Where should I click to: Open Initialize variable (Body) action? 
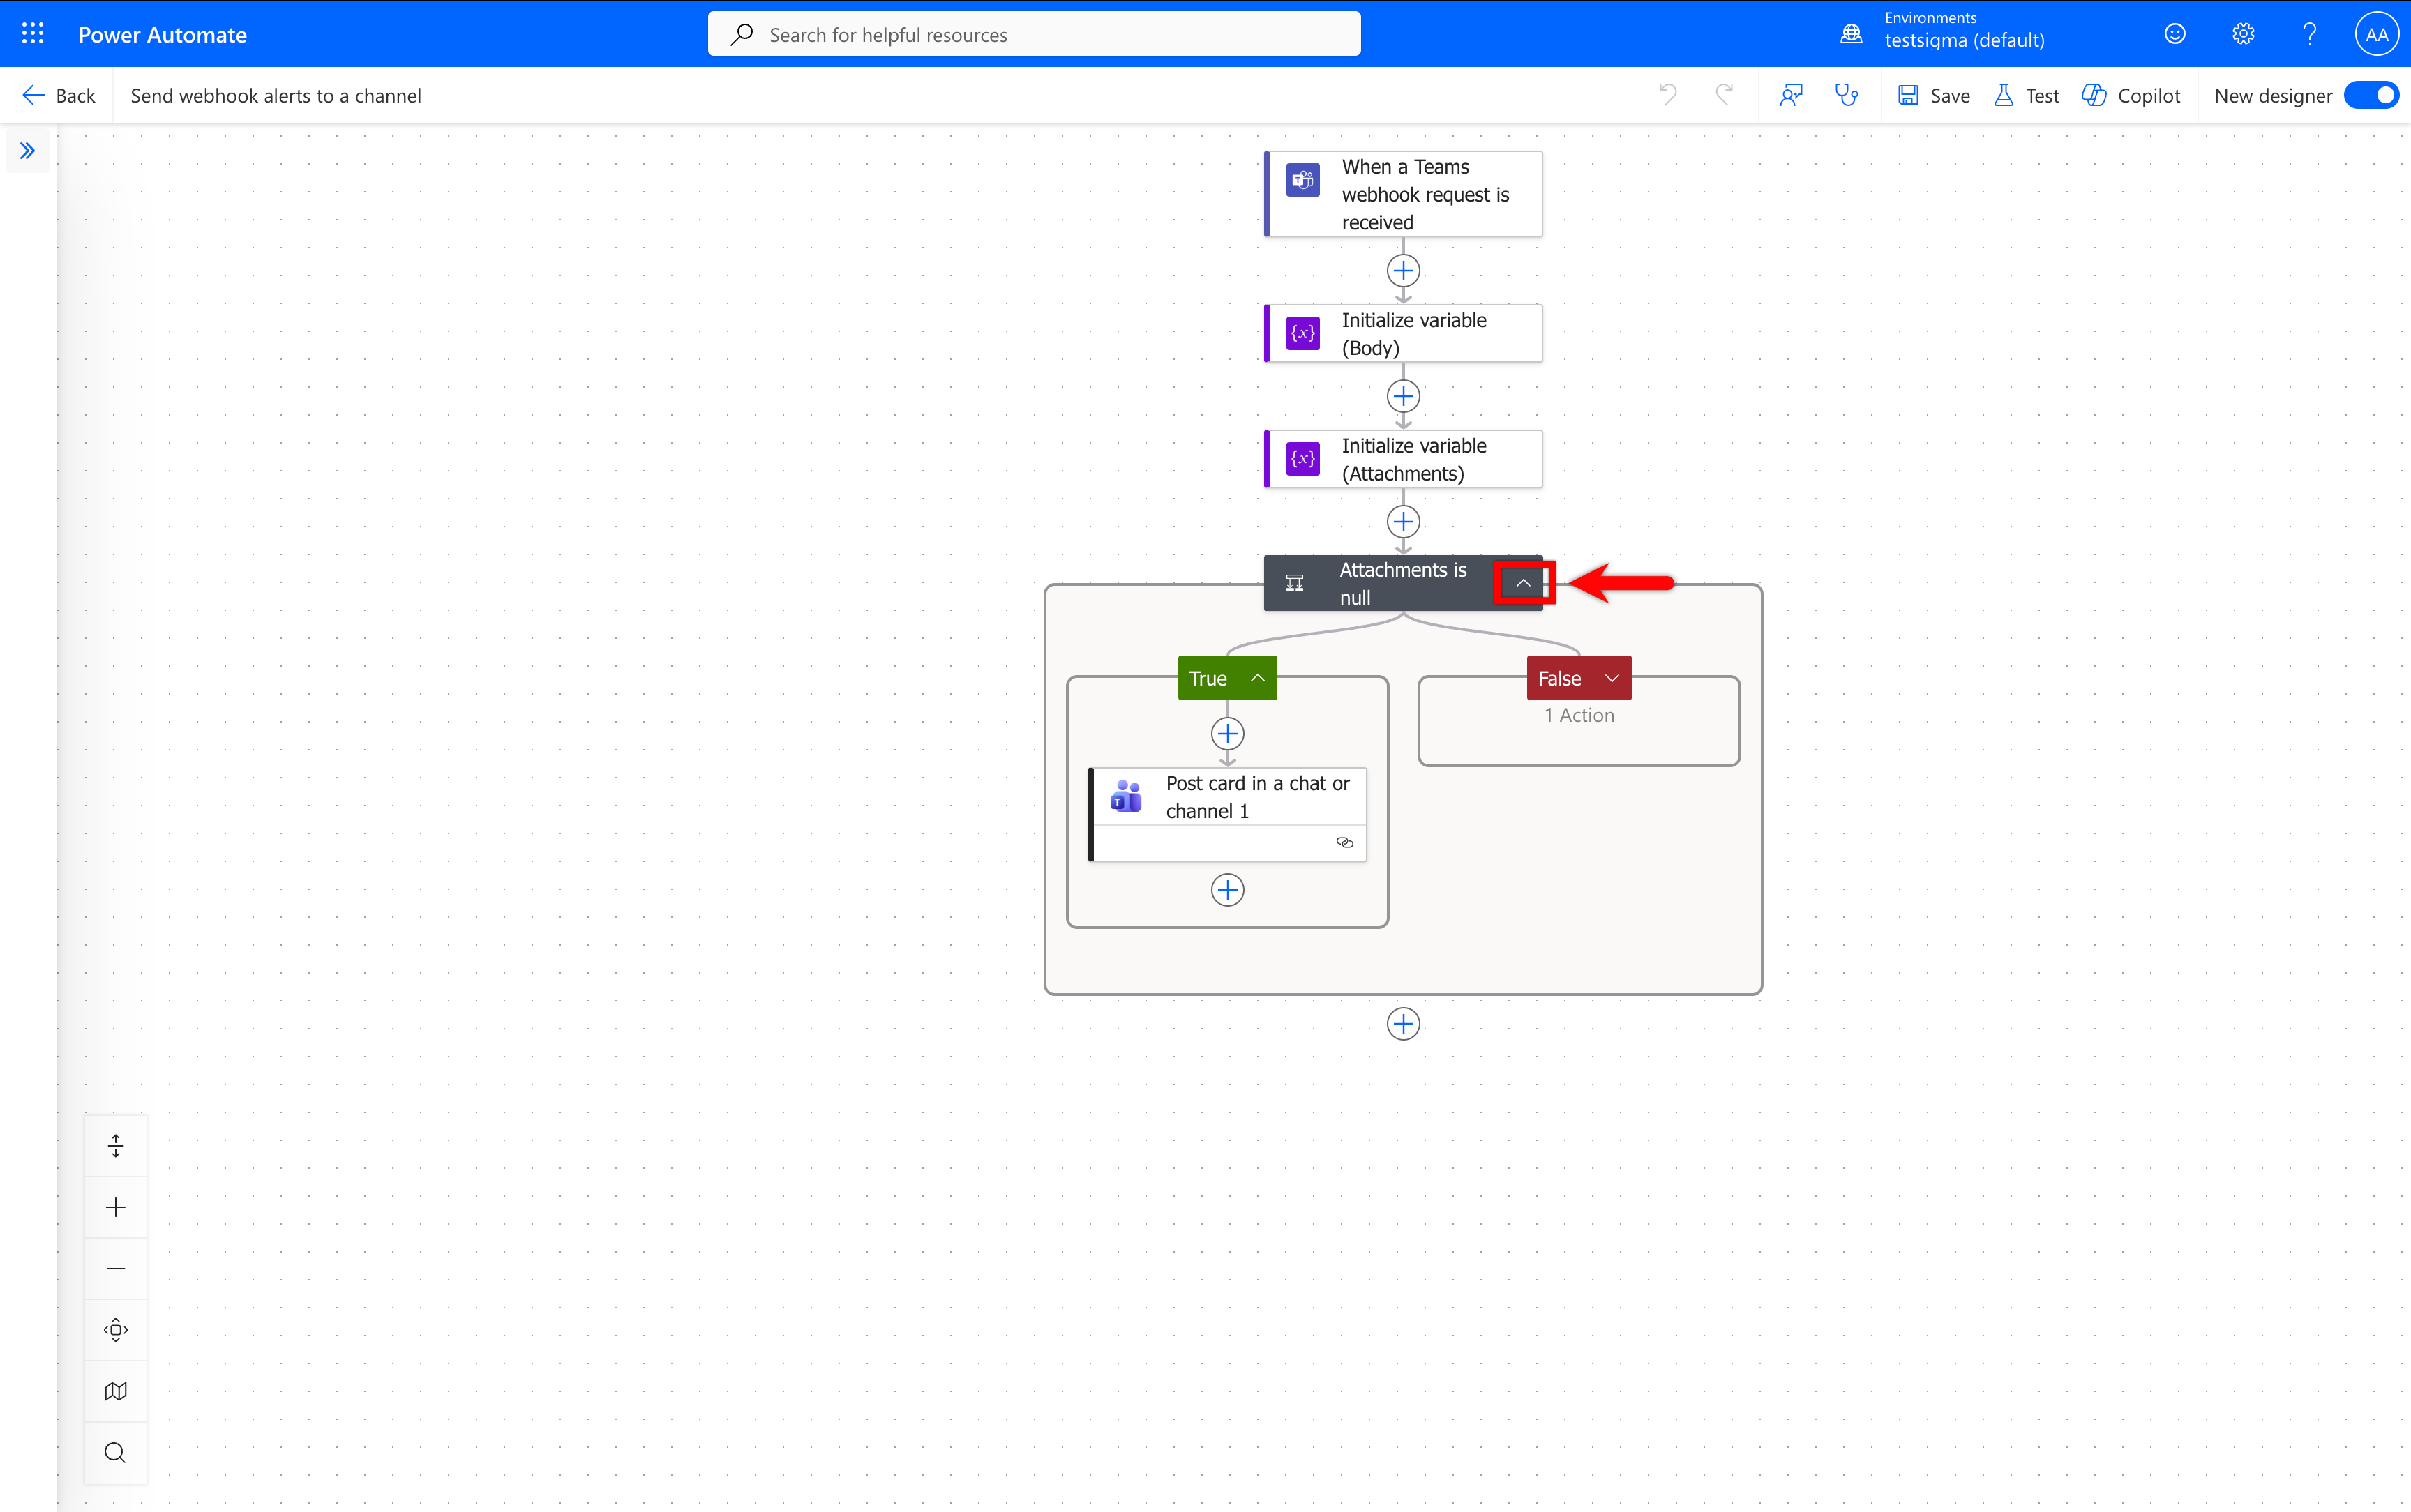click(1402, 333)
